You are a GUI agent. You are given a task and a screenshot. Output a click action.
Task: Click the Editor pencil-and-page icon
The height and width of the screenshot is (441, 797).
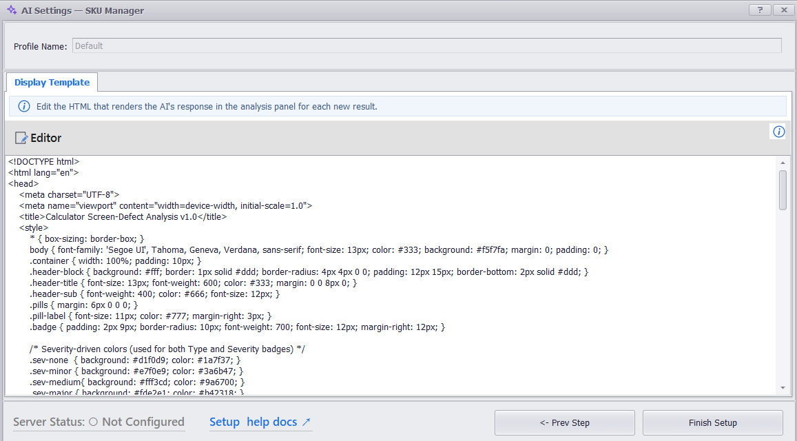point(21,138)
